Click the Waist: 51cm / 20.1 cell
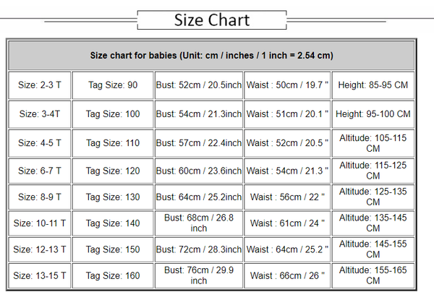 [x=287, y=114]
